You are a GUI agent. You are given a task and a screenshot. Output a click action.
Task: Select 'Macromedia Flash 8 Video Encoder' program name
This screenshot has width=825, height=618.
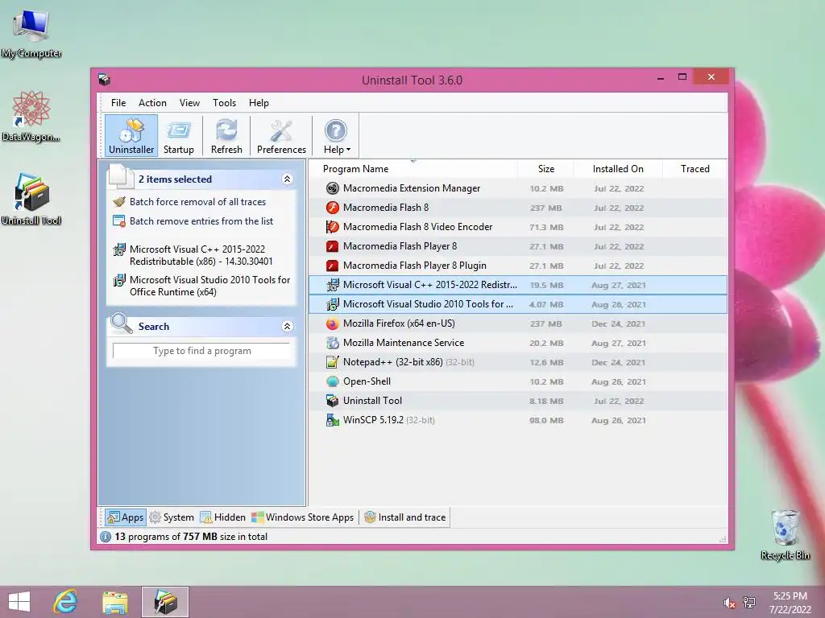(418, 227)
